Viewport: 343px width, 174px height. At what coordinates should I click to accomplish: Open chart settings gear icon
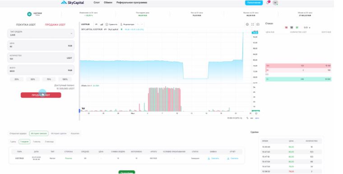tap(247, 24)
